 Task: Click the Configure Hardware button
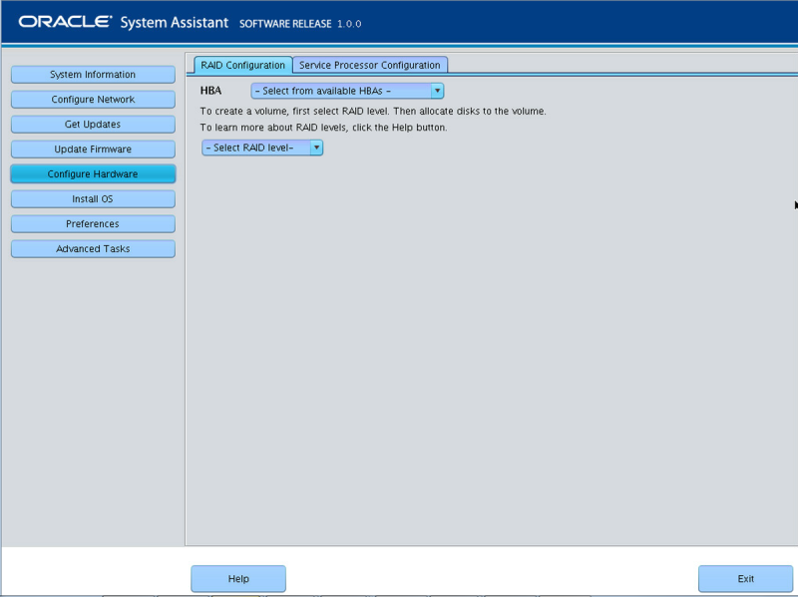93,173
